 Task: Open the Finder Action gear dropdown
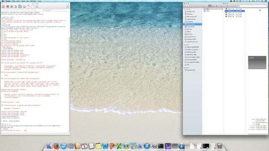point(222,6)
